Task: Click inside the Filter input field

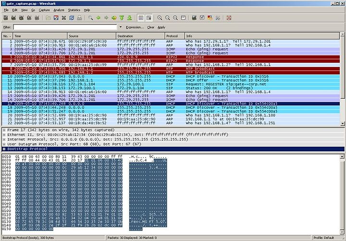Action: coord(65,27)
